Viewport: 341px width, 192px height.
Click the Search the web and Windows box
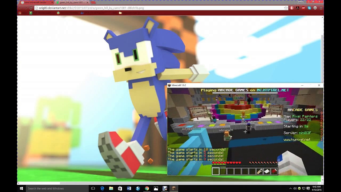[x=57, y=189]
